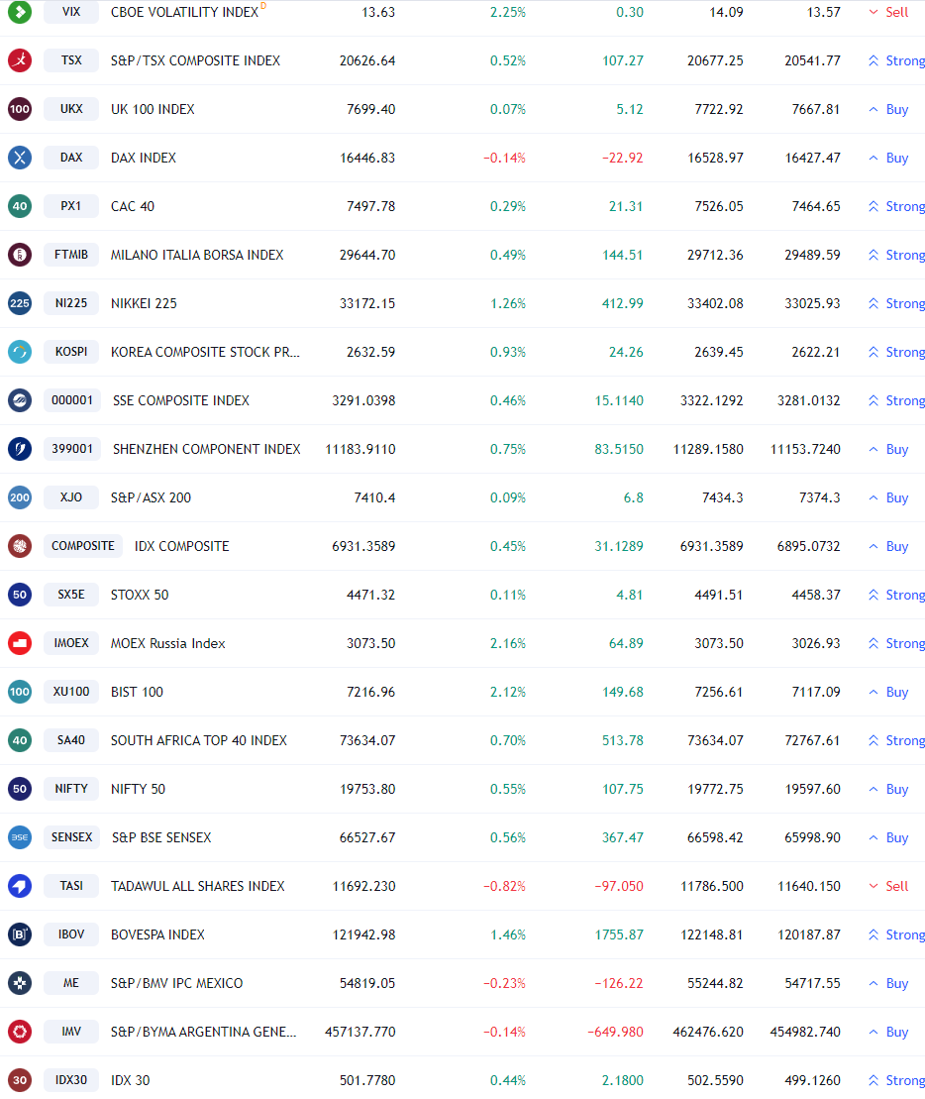This screenshot has height=1099, width=925.
Task: Click the TSX Composite logo icon
Action: click(x=20, y=60)
